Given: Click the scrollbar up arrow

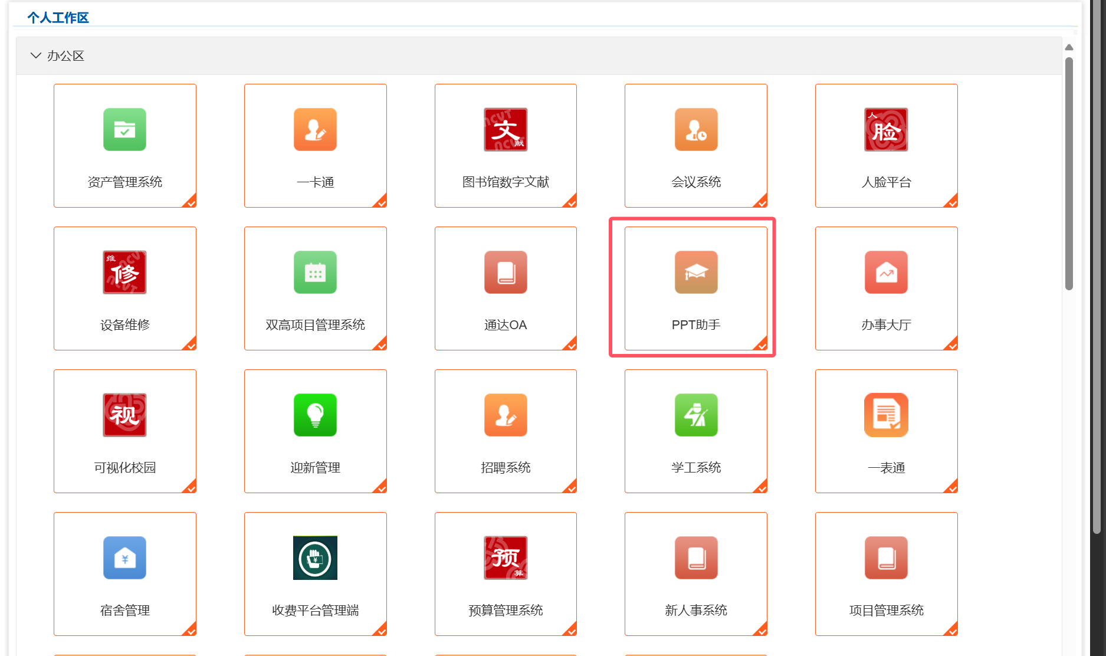Looking at the screenshot, I should tap(1069, 47).
